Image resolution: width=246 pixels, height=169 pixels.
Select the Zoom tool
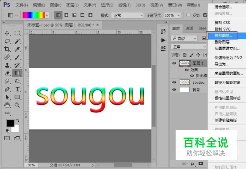(17, 105)
